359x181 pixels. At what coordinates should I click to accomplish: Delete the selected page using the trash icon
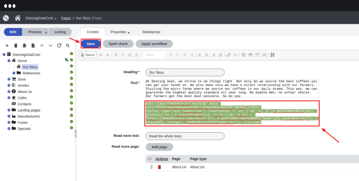pos(15,45)
